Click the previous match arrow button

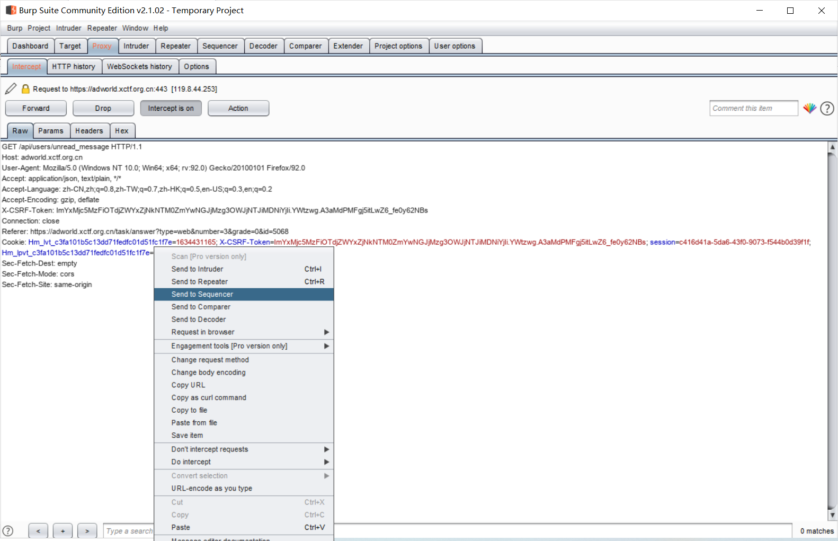(38, 530)
